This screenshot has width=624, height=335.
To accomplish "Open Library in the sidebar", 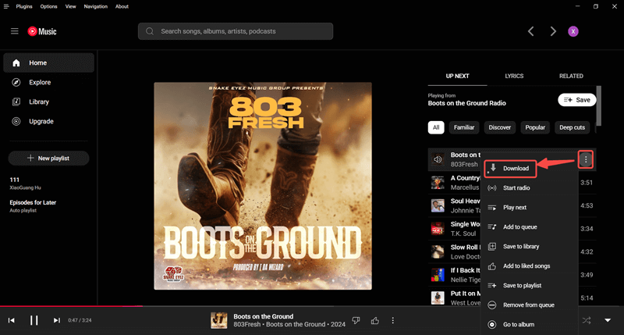I will (x=48, y=102).
